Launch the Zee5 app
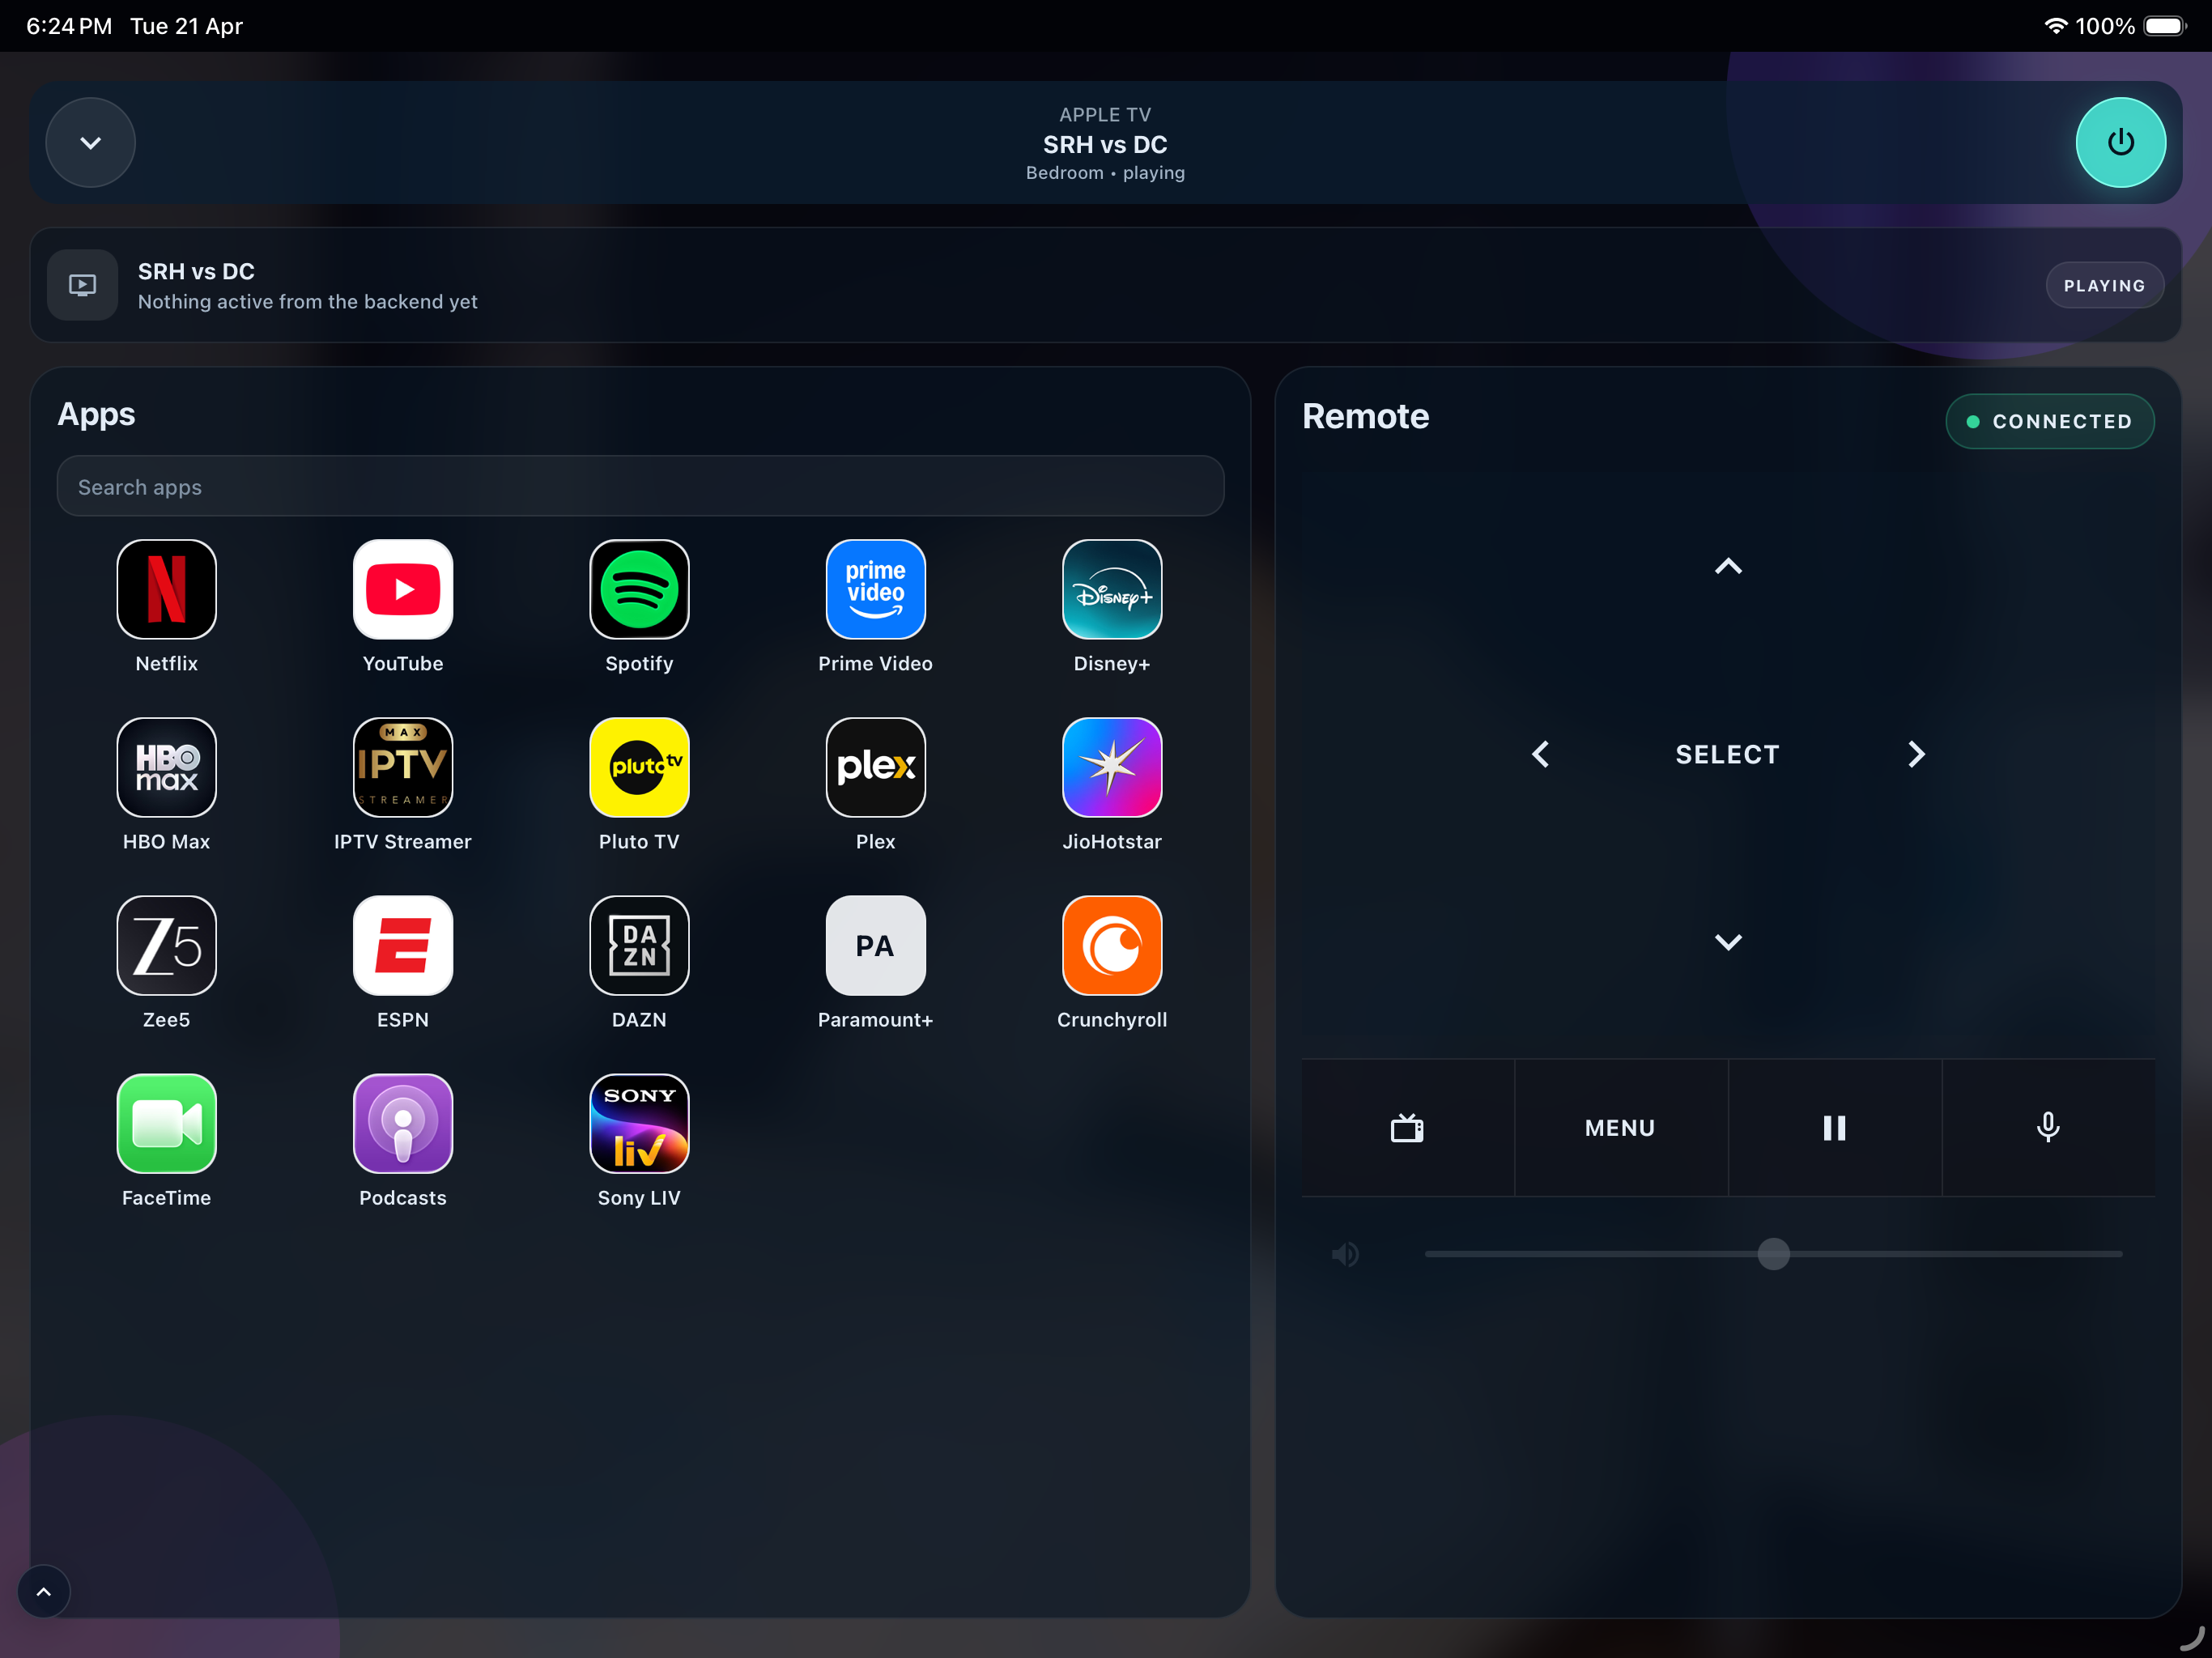2212x1658 pixels. [x=166, y=945]
